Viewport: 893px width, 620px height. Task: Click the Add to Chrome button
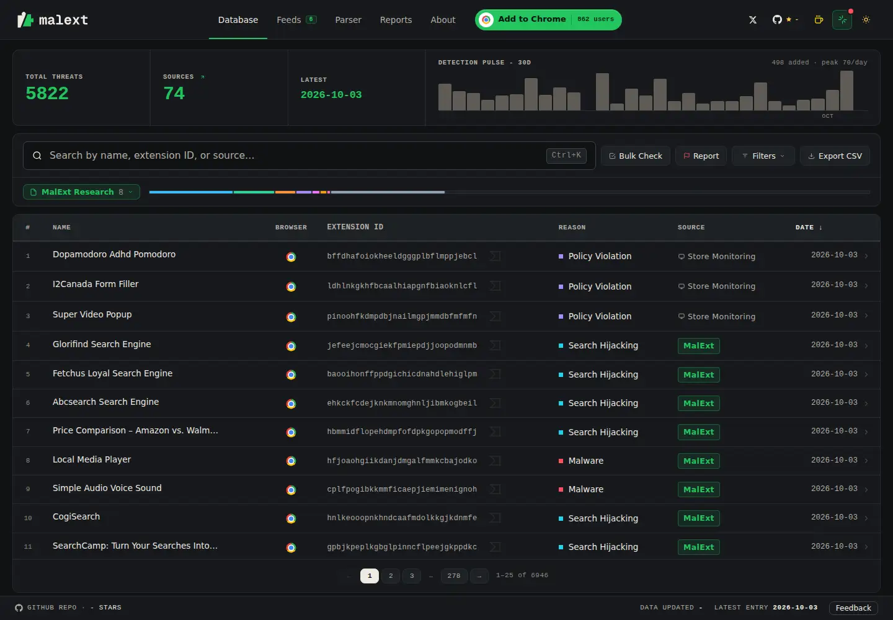tap(548, 19)
